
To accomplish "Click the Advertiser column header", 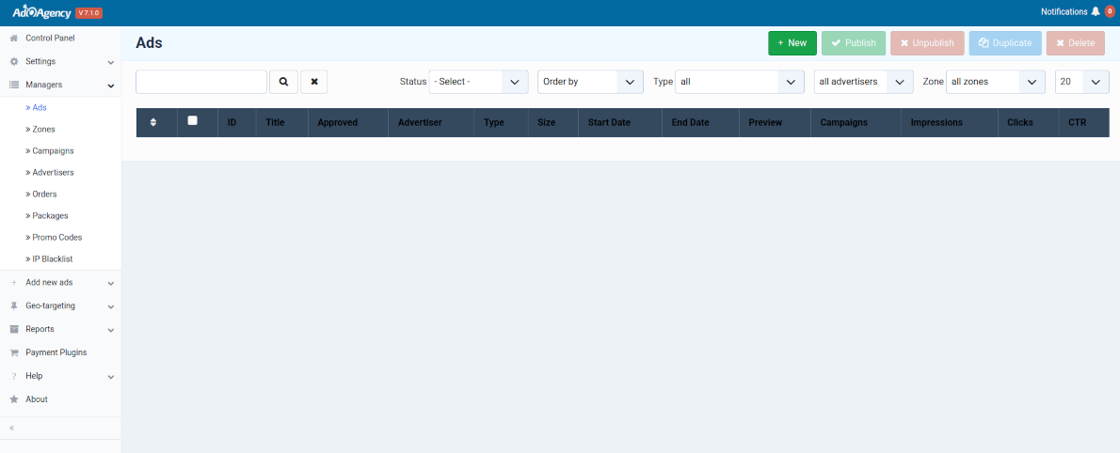I will tap(420, 123).
